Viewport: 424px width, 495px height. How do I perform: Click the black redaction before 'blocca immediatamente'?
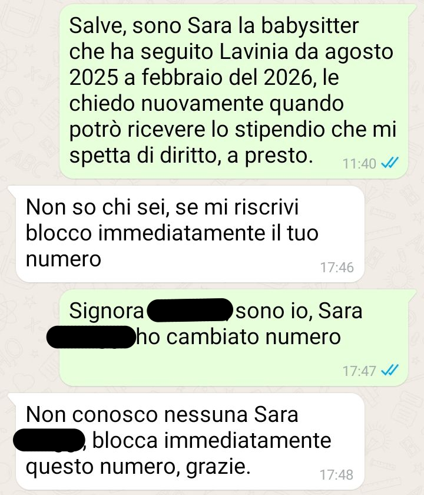click(49, 440)
